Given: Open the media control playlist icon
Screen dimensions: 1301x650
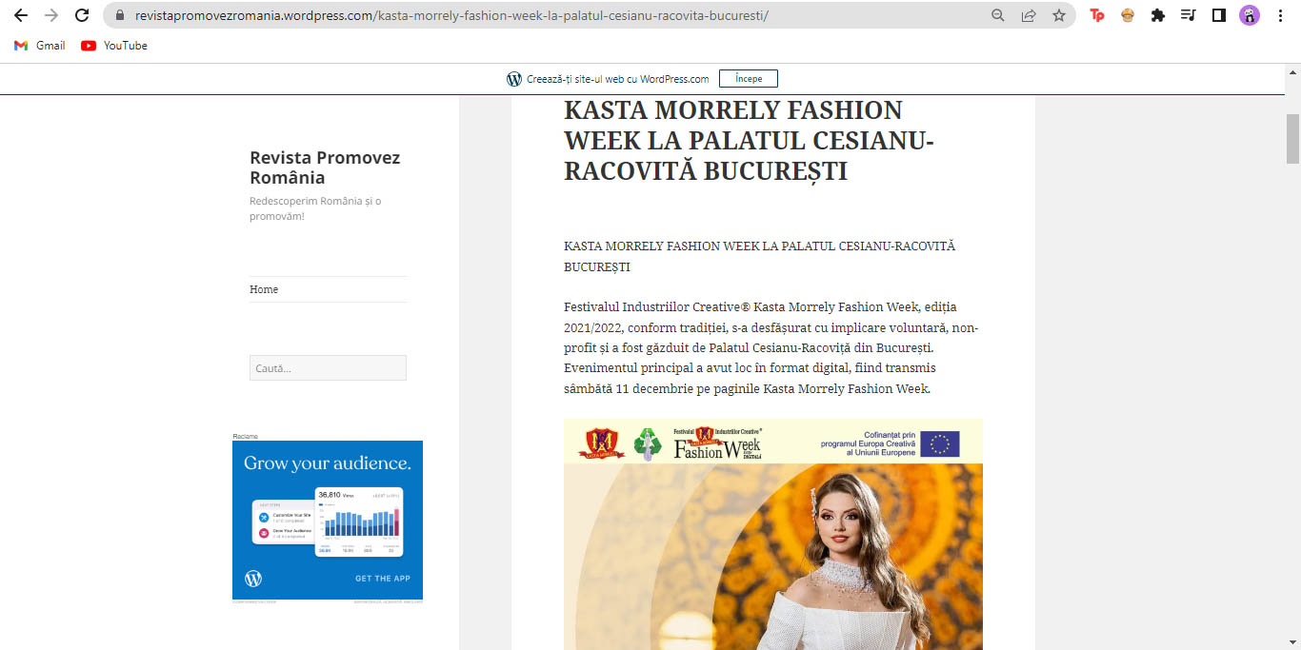Looking at the screenshot, I should 1189,15.
